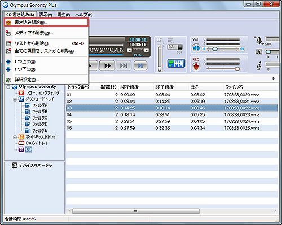Select track 01 row
This screenshot has height=225, width=282.
[x=172, y=95]
